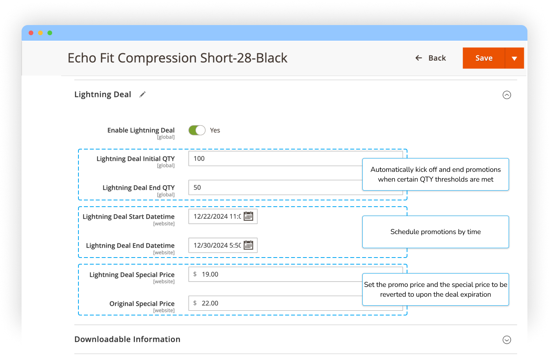Focus the Lightning Deal Start Datetime text field

pos(216,216)
